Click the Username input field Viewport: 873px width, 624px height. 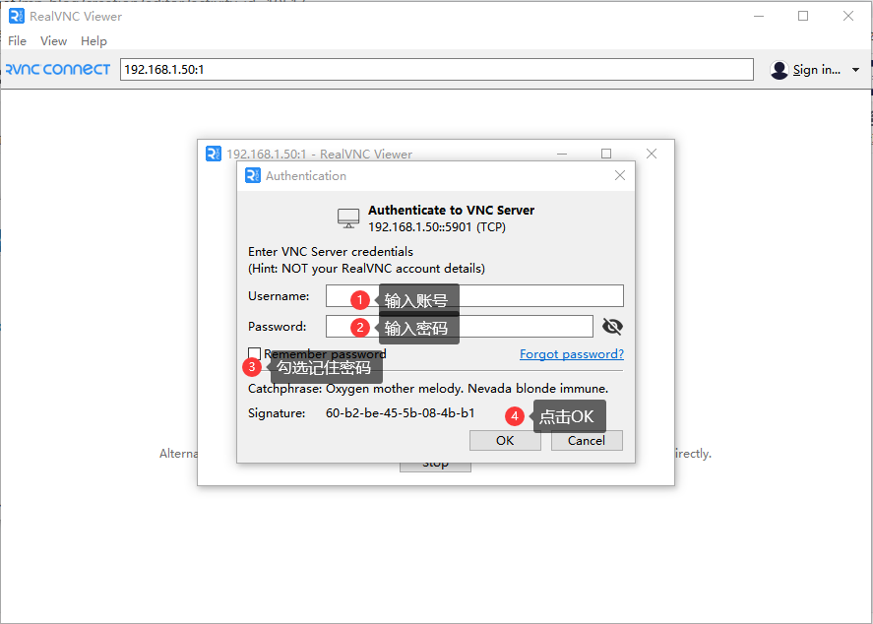(x=474, y=296)
